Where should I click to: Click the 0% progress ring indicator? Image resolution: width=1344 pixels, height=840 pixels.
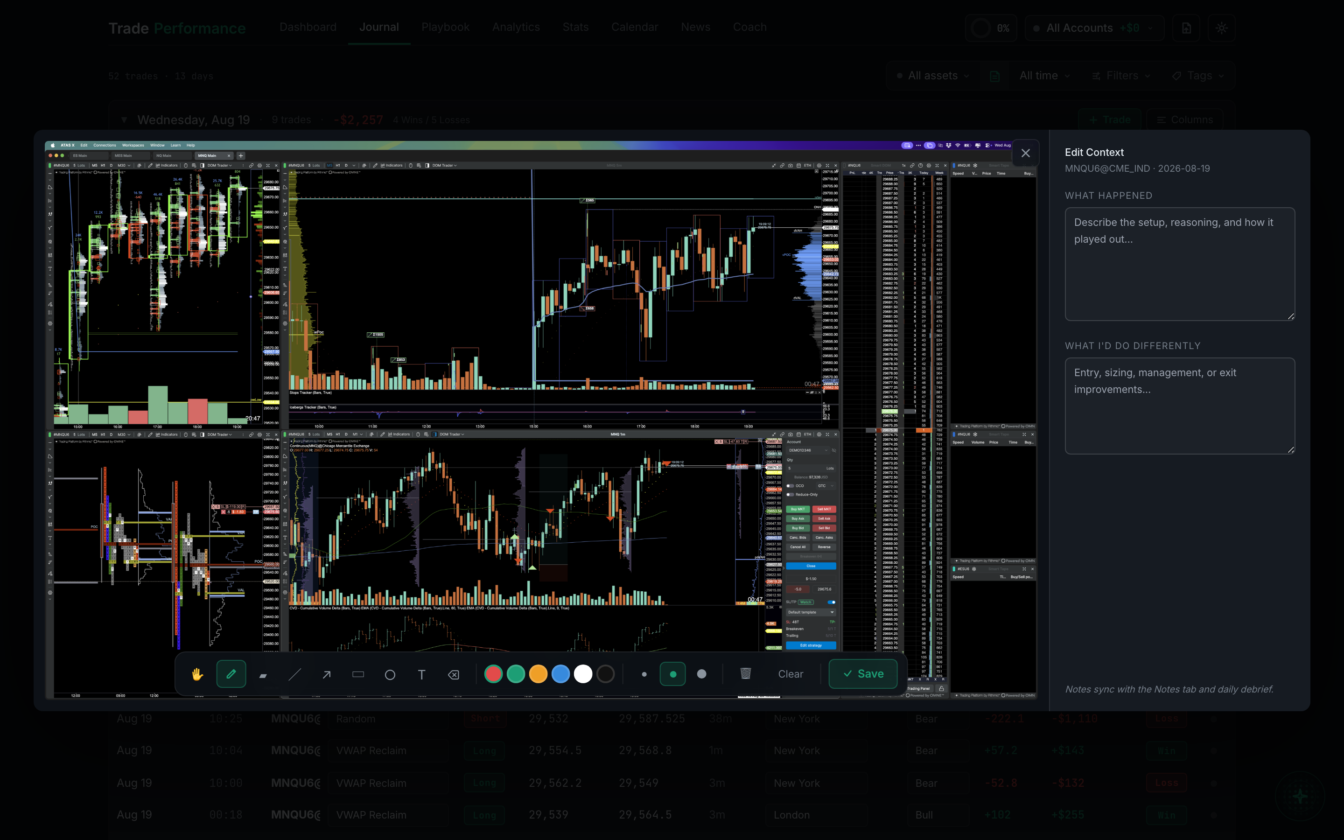click(x=991, y=28)
